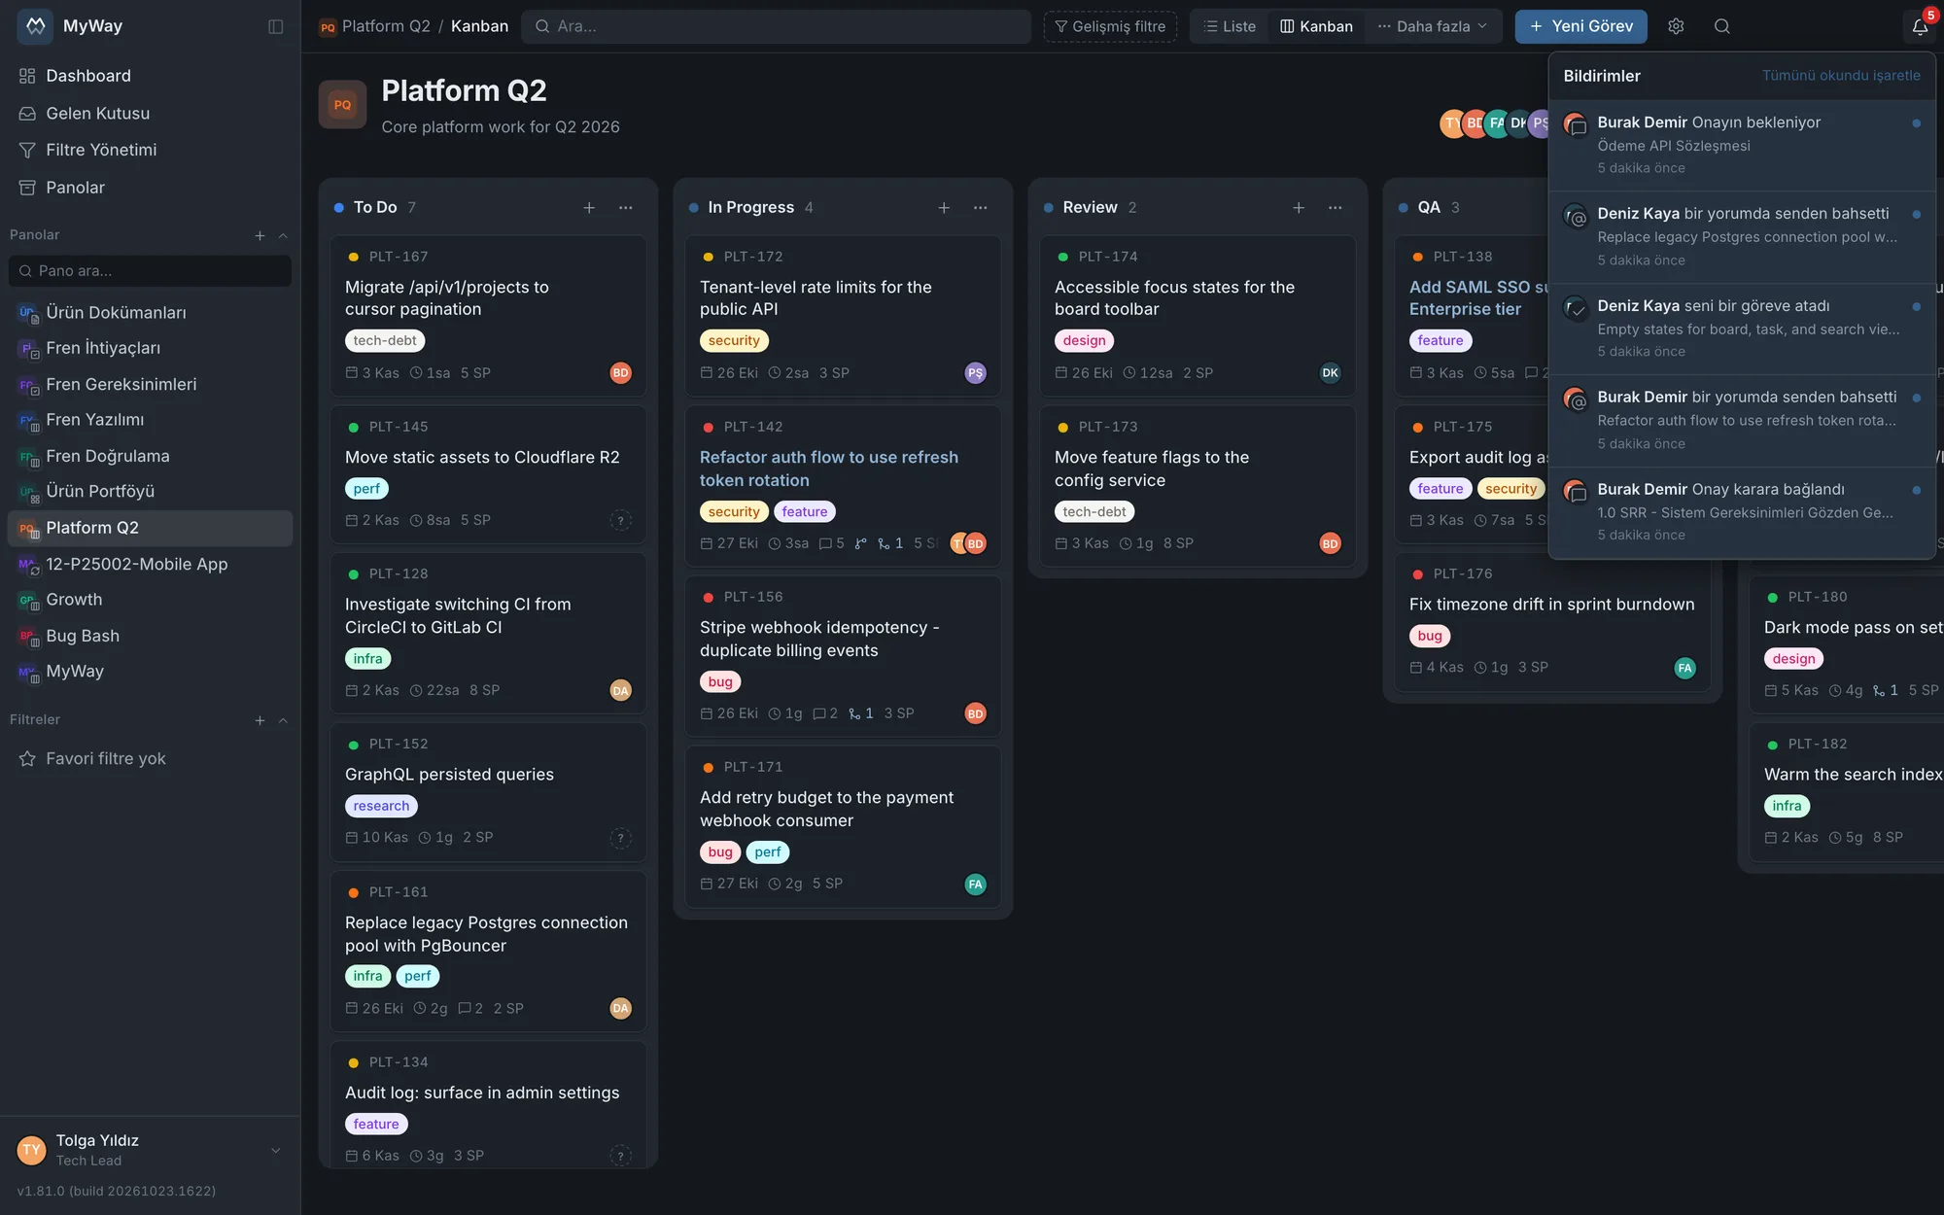Click the security tag on PLT-172
The image size is (1944, 1215).
734,341
